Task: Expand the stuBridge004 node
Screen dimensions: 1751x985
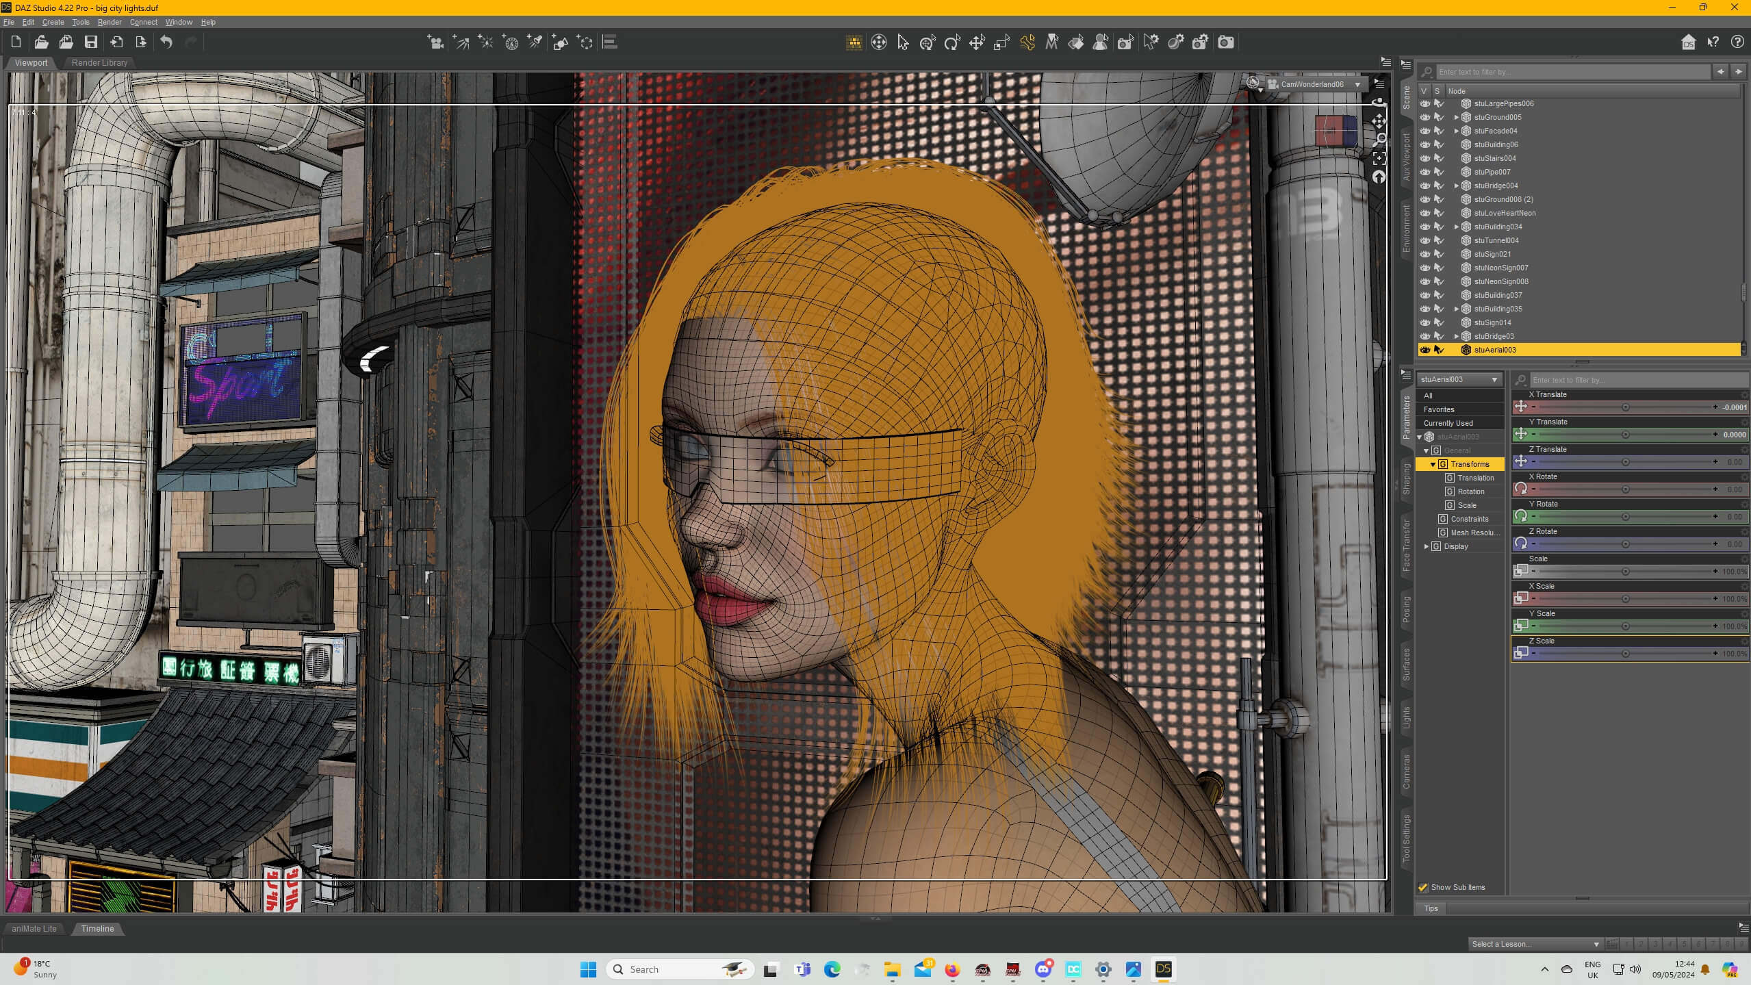Action: tap(1457, 186)
